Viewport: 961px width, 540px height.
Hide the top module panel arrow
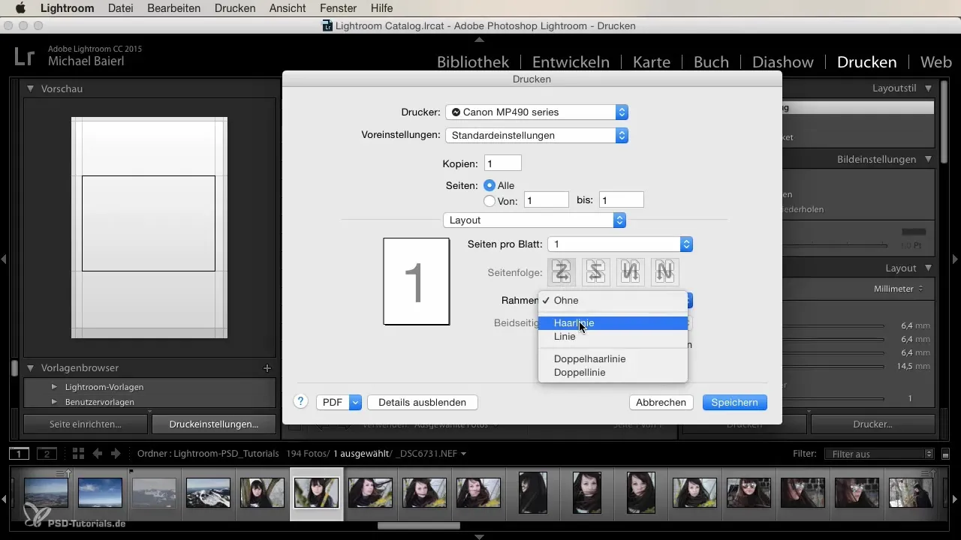point(480,39)
